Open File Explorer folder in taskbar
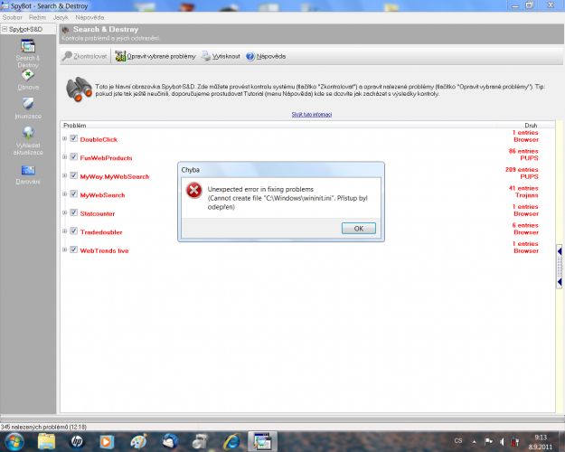 click(x=46, y=441)
